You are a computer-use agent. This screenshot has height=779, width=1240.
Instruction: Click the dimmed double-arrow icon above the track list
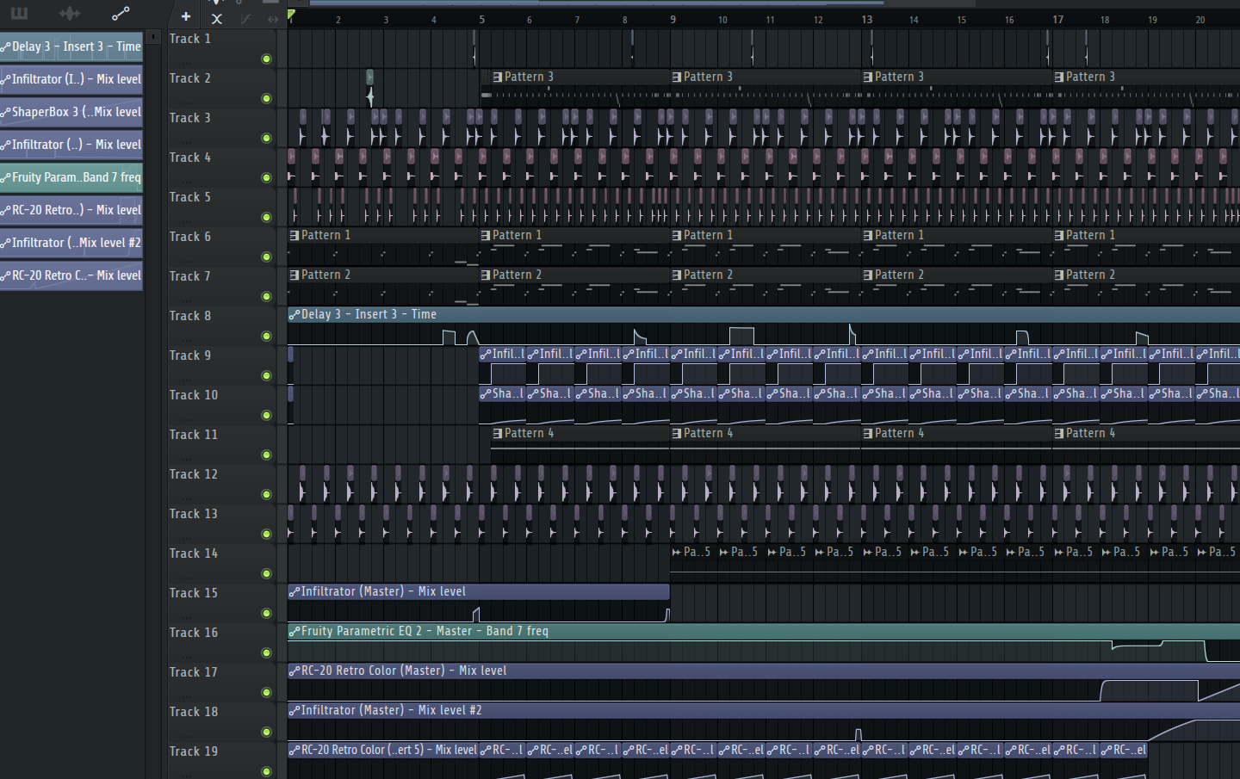tap(273, 18)
